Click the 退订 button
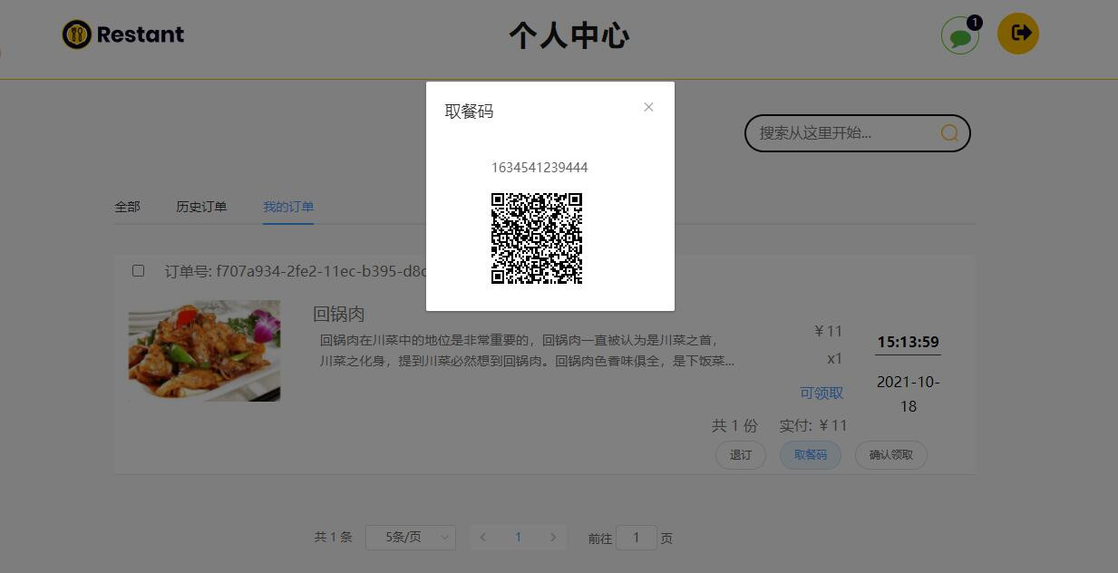The width and height of the screenshot is (1118, 573). point(741,455)
